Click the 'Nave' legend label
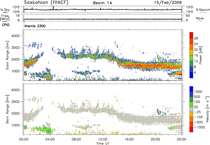Image resolution: width=210 pixels, height=145 pixels. (200, 18)
